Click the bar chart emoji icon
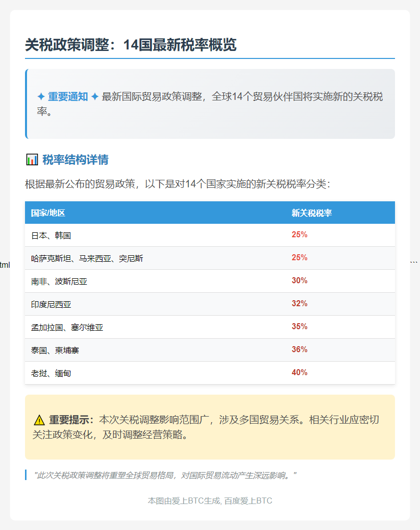This screenshot has width=420, height=530. [x=32, y=159]
